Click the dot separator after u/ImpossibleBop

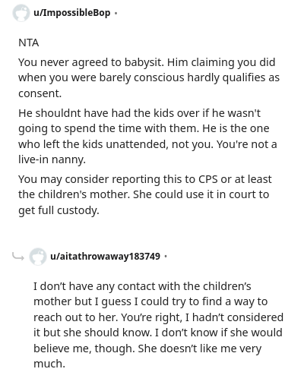116,13
